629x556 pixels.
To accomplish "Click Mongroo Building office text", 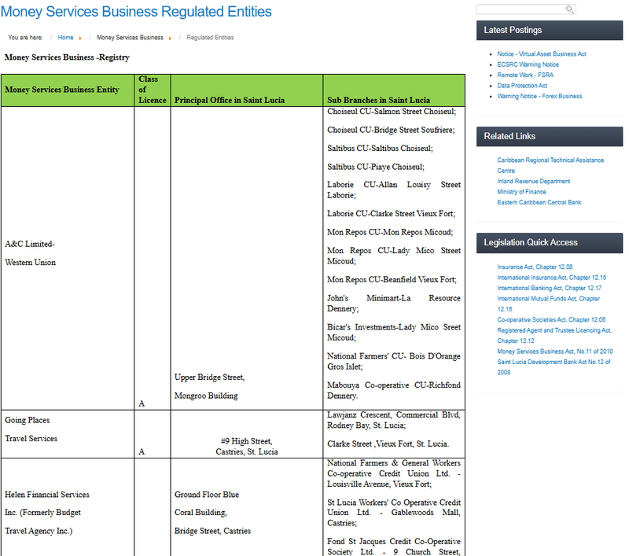I will click(x=206, y=396).
